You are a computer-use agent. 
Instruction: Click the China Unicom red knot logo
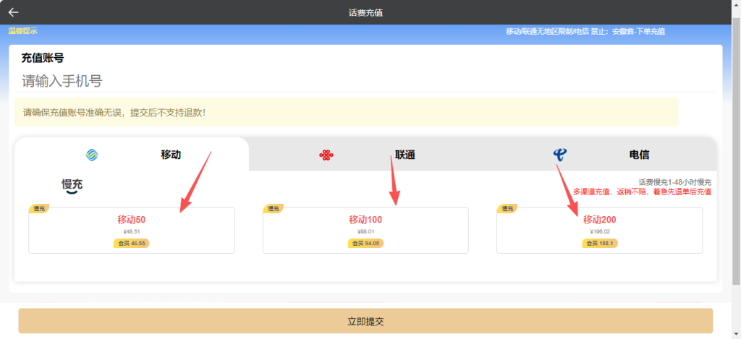coord(326,155)
